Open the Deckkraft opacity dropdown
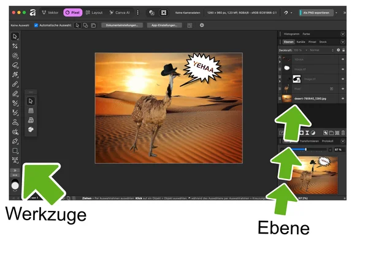Image resolution: width=368 pixels, height=260 pixels. click(x=301, y=50)
